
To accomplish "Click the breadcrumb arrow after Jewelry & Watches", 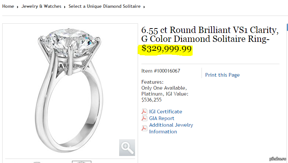I will pos(65,7).
